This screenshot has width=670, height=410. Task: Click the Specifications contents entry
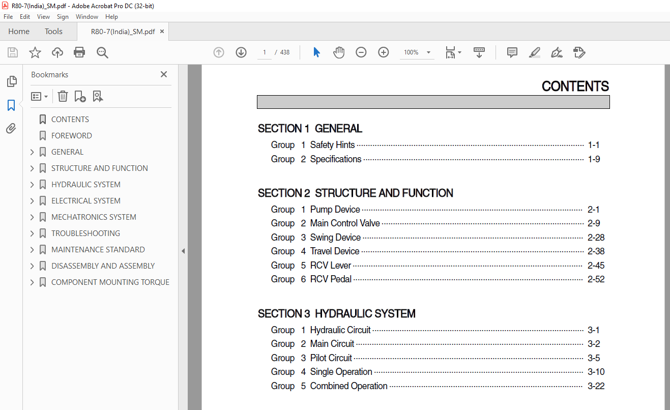[435, 159]
